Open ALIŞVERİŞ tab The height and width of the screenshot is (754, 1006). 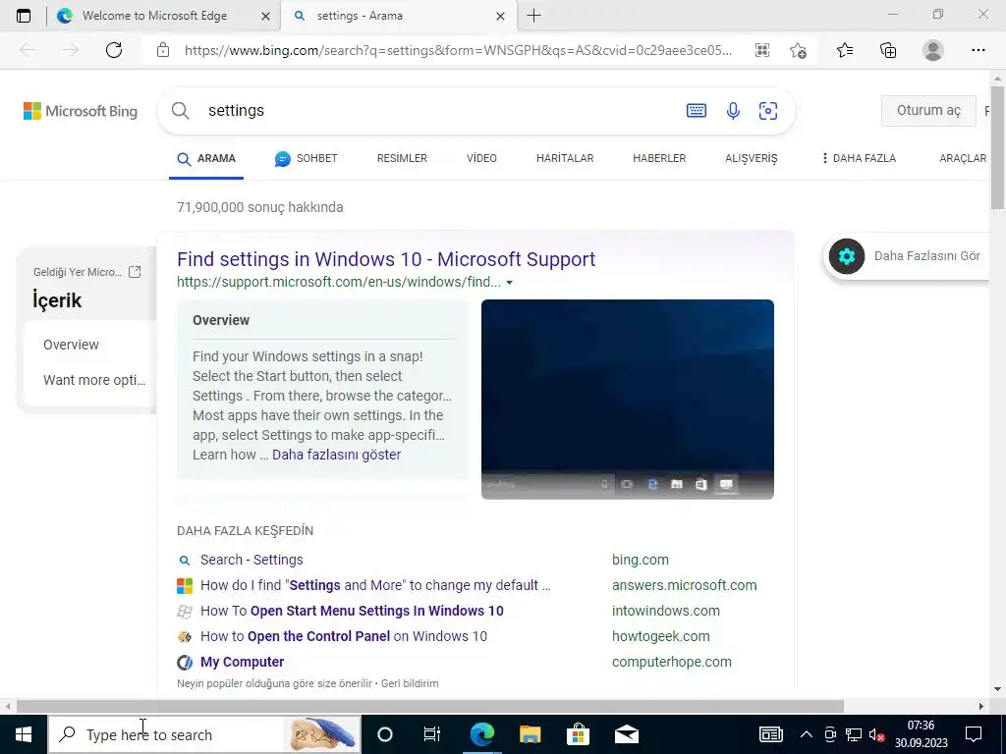[x=751, y=158]
